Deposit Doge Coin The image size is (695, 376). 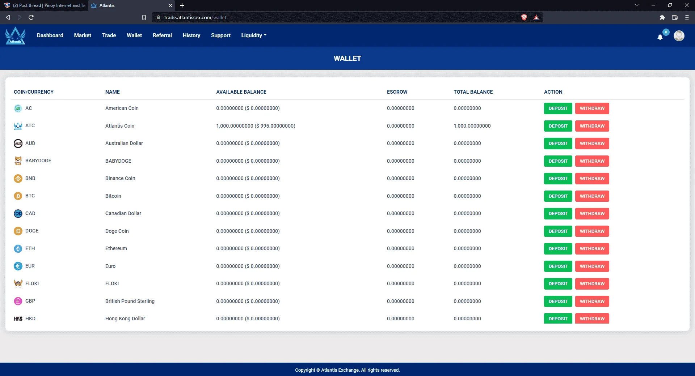pos(558,231)
